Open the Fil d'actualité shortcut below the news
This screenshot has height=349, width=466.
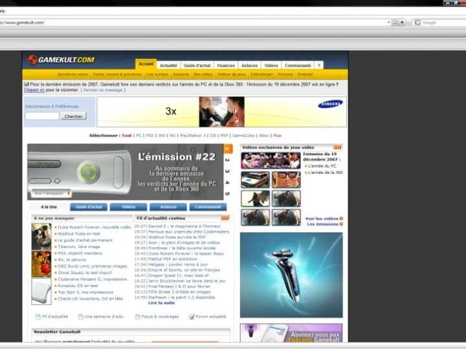52,317
